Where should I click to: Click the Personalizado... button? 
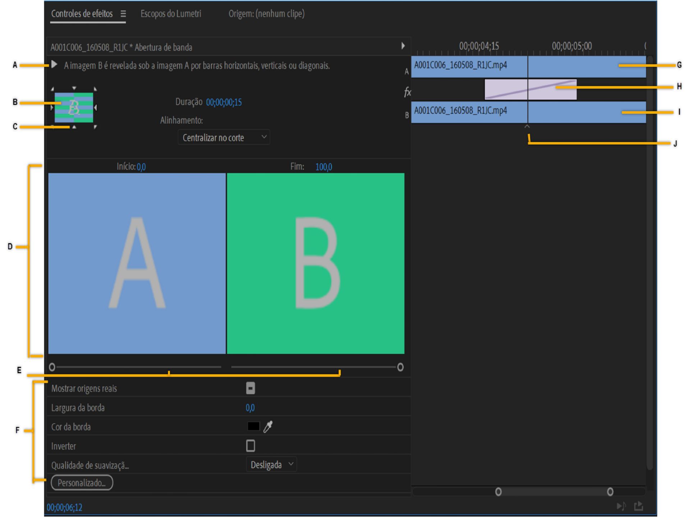(82, 483)
